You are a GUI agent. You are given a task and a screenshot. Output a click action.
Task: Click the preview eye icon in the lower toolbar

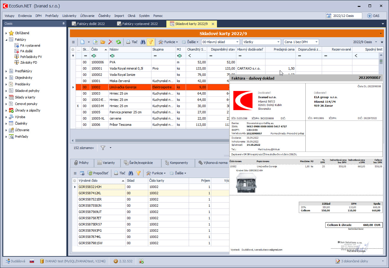click(x=82, y=173)
